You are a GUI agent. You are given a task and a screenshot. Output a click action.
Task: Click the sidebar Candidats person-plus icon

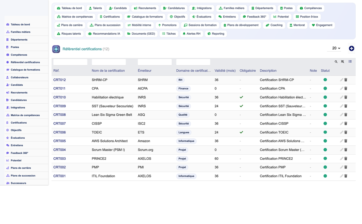pyautogui.click(x=8, y=85)
